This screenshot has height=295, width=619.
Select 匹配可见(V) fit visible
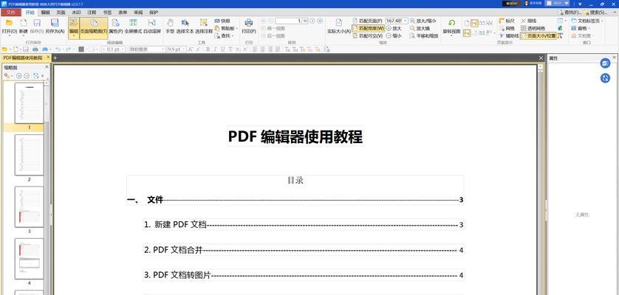tap(368, 35)
